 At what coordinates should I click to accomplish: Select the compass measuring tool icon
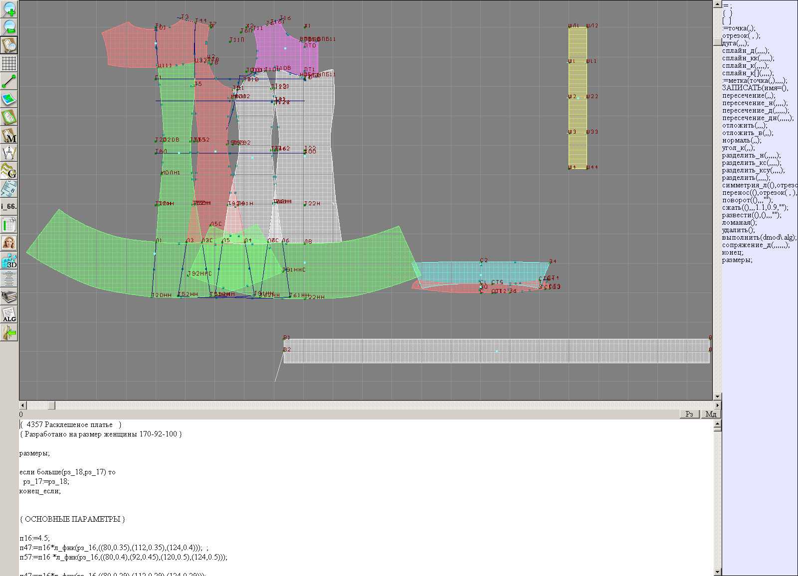(x=9, y=153)
